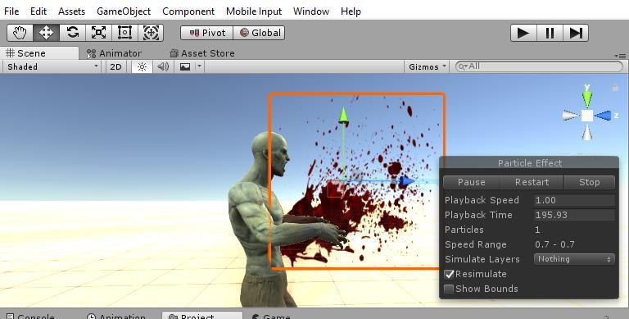629x319 pixels.
Task: Restart the particle effect
Action: (x=532, y=182)
